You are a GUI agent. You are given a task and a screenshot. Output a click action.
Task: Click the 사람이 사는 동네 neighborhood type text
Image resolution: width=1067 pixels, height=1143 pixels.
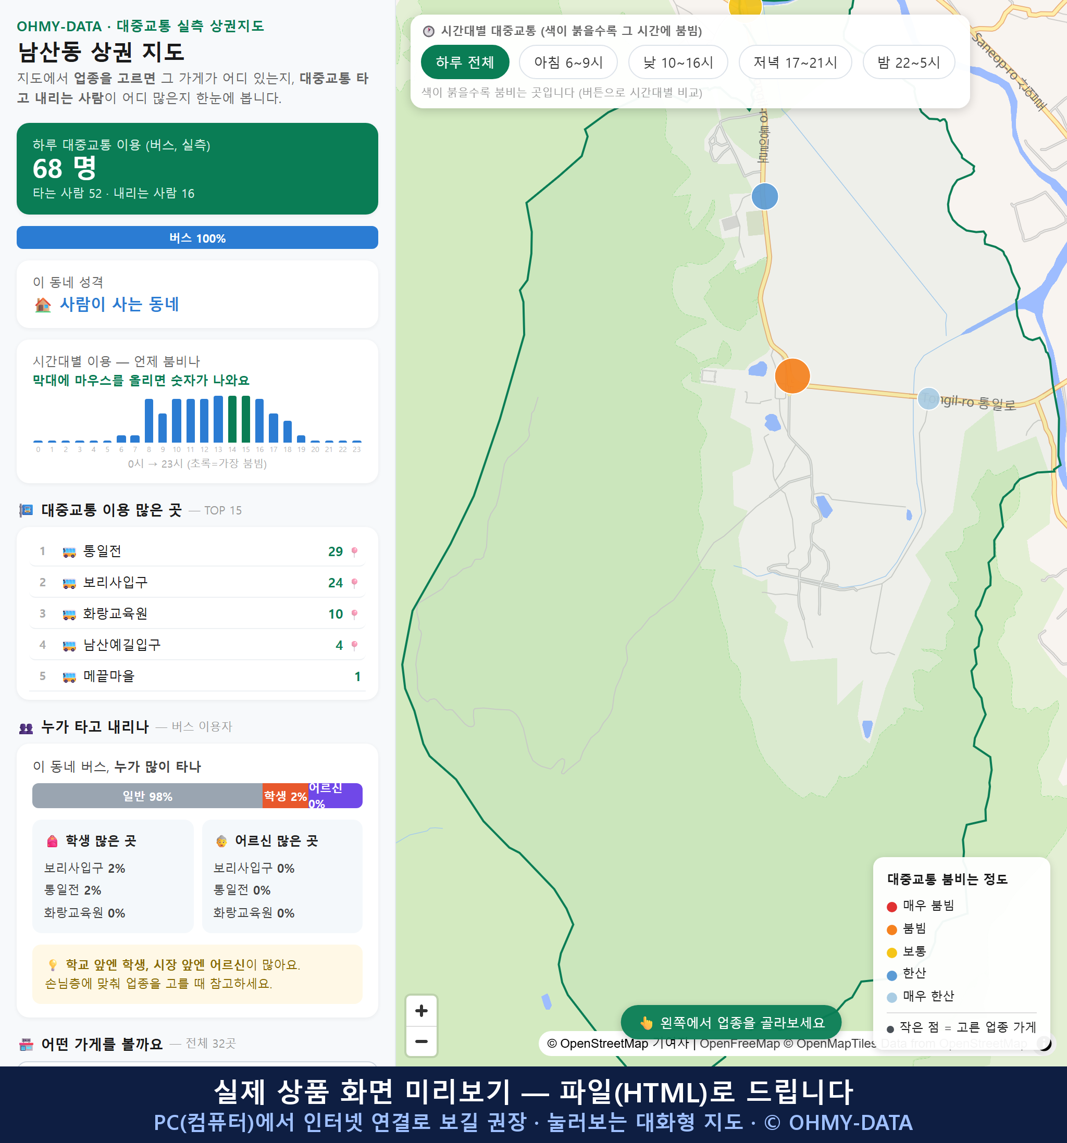[120, 304]
